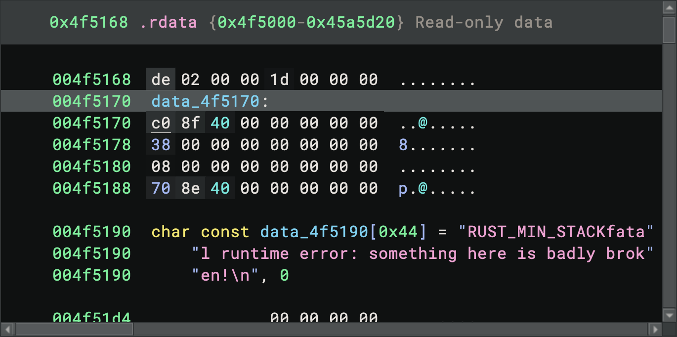
Task: Select the "RUST_MIN_STACKfata" string literal
Action: pos(556,232)
